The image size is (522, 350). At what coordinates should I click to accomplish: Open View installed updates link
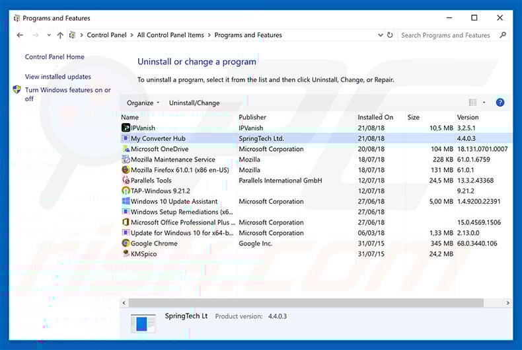[x=58, y=77]
